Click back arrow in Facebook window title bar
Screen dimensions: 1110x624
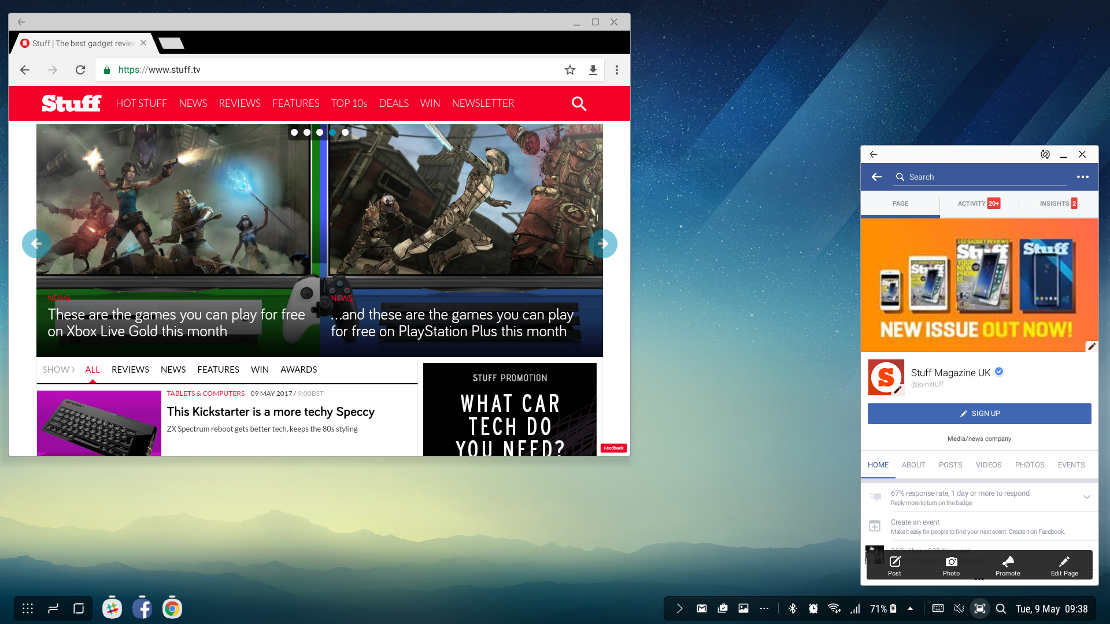tap(874, 154)
